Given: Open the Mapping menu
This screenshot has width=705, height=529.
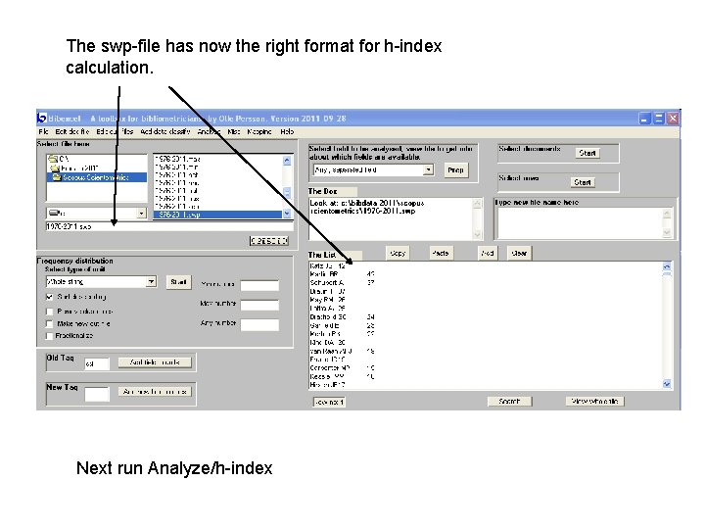Looking at the screenshot, I should click(x=259, y=131).
